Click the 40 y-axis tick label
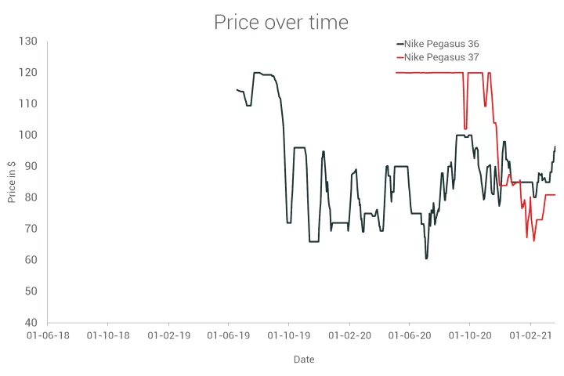This screenshot has height=376, width=564. pyautogui.click(x=31, y=322)
